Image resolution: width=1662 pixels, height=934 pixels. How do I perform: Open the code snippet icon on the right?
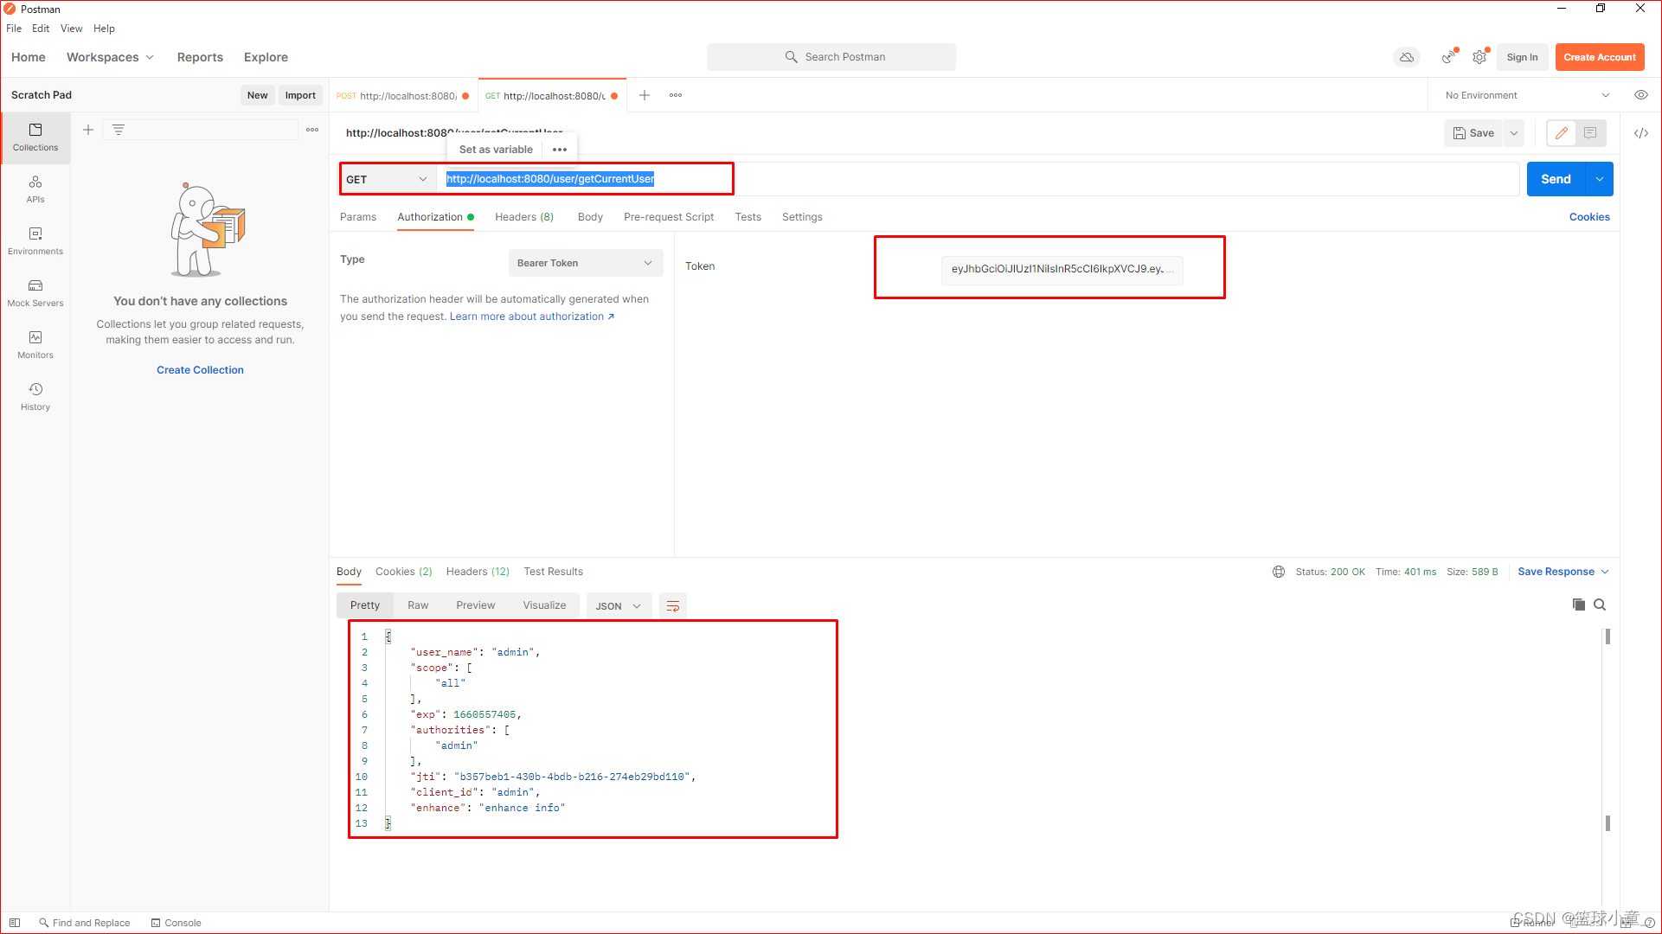[x=1641, y=133]
